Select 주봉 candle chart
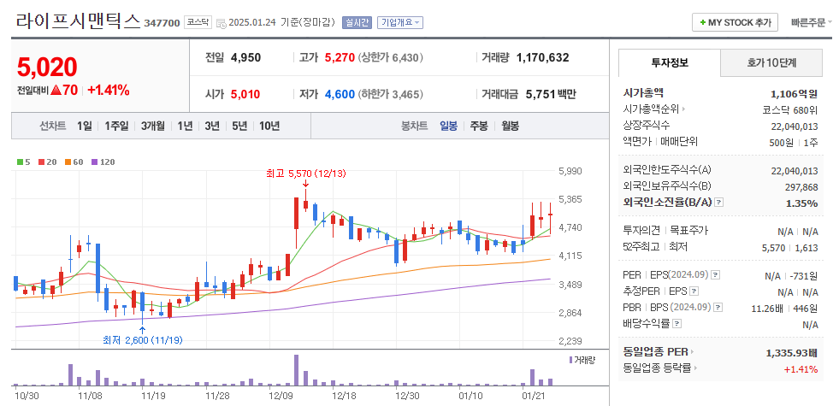 [x=479, y=127]
